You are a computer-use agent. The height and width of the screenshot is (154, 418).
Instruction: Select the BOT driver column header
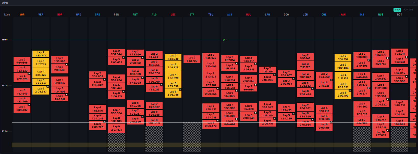(x=400, y=15)
